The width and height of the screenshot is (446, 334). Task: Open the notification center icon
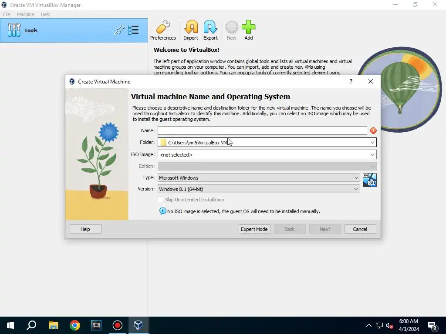tap(432, 326)
